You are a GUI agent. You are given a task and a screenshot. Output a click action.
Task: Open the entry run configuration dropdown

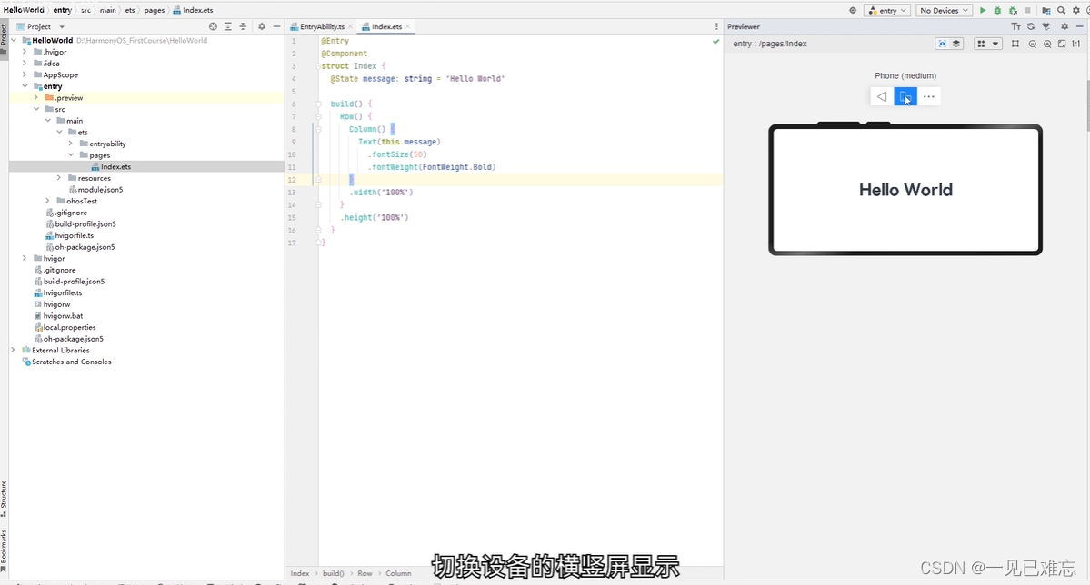tap(886, 10)
